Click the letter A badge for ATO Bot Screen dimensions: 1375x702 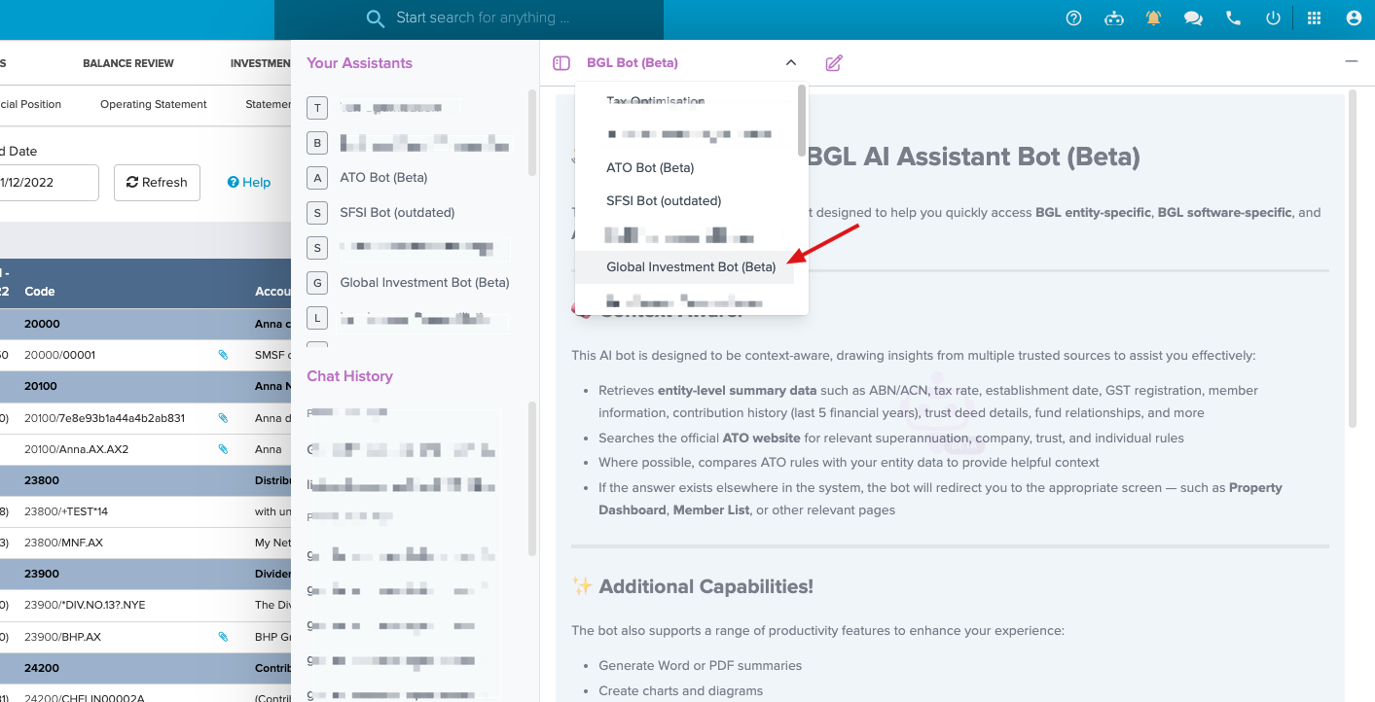pyautogui.click(x=316, y=178)
